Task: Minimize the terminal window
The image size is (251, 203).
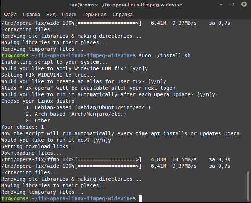Action: [x=222, y=5]
